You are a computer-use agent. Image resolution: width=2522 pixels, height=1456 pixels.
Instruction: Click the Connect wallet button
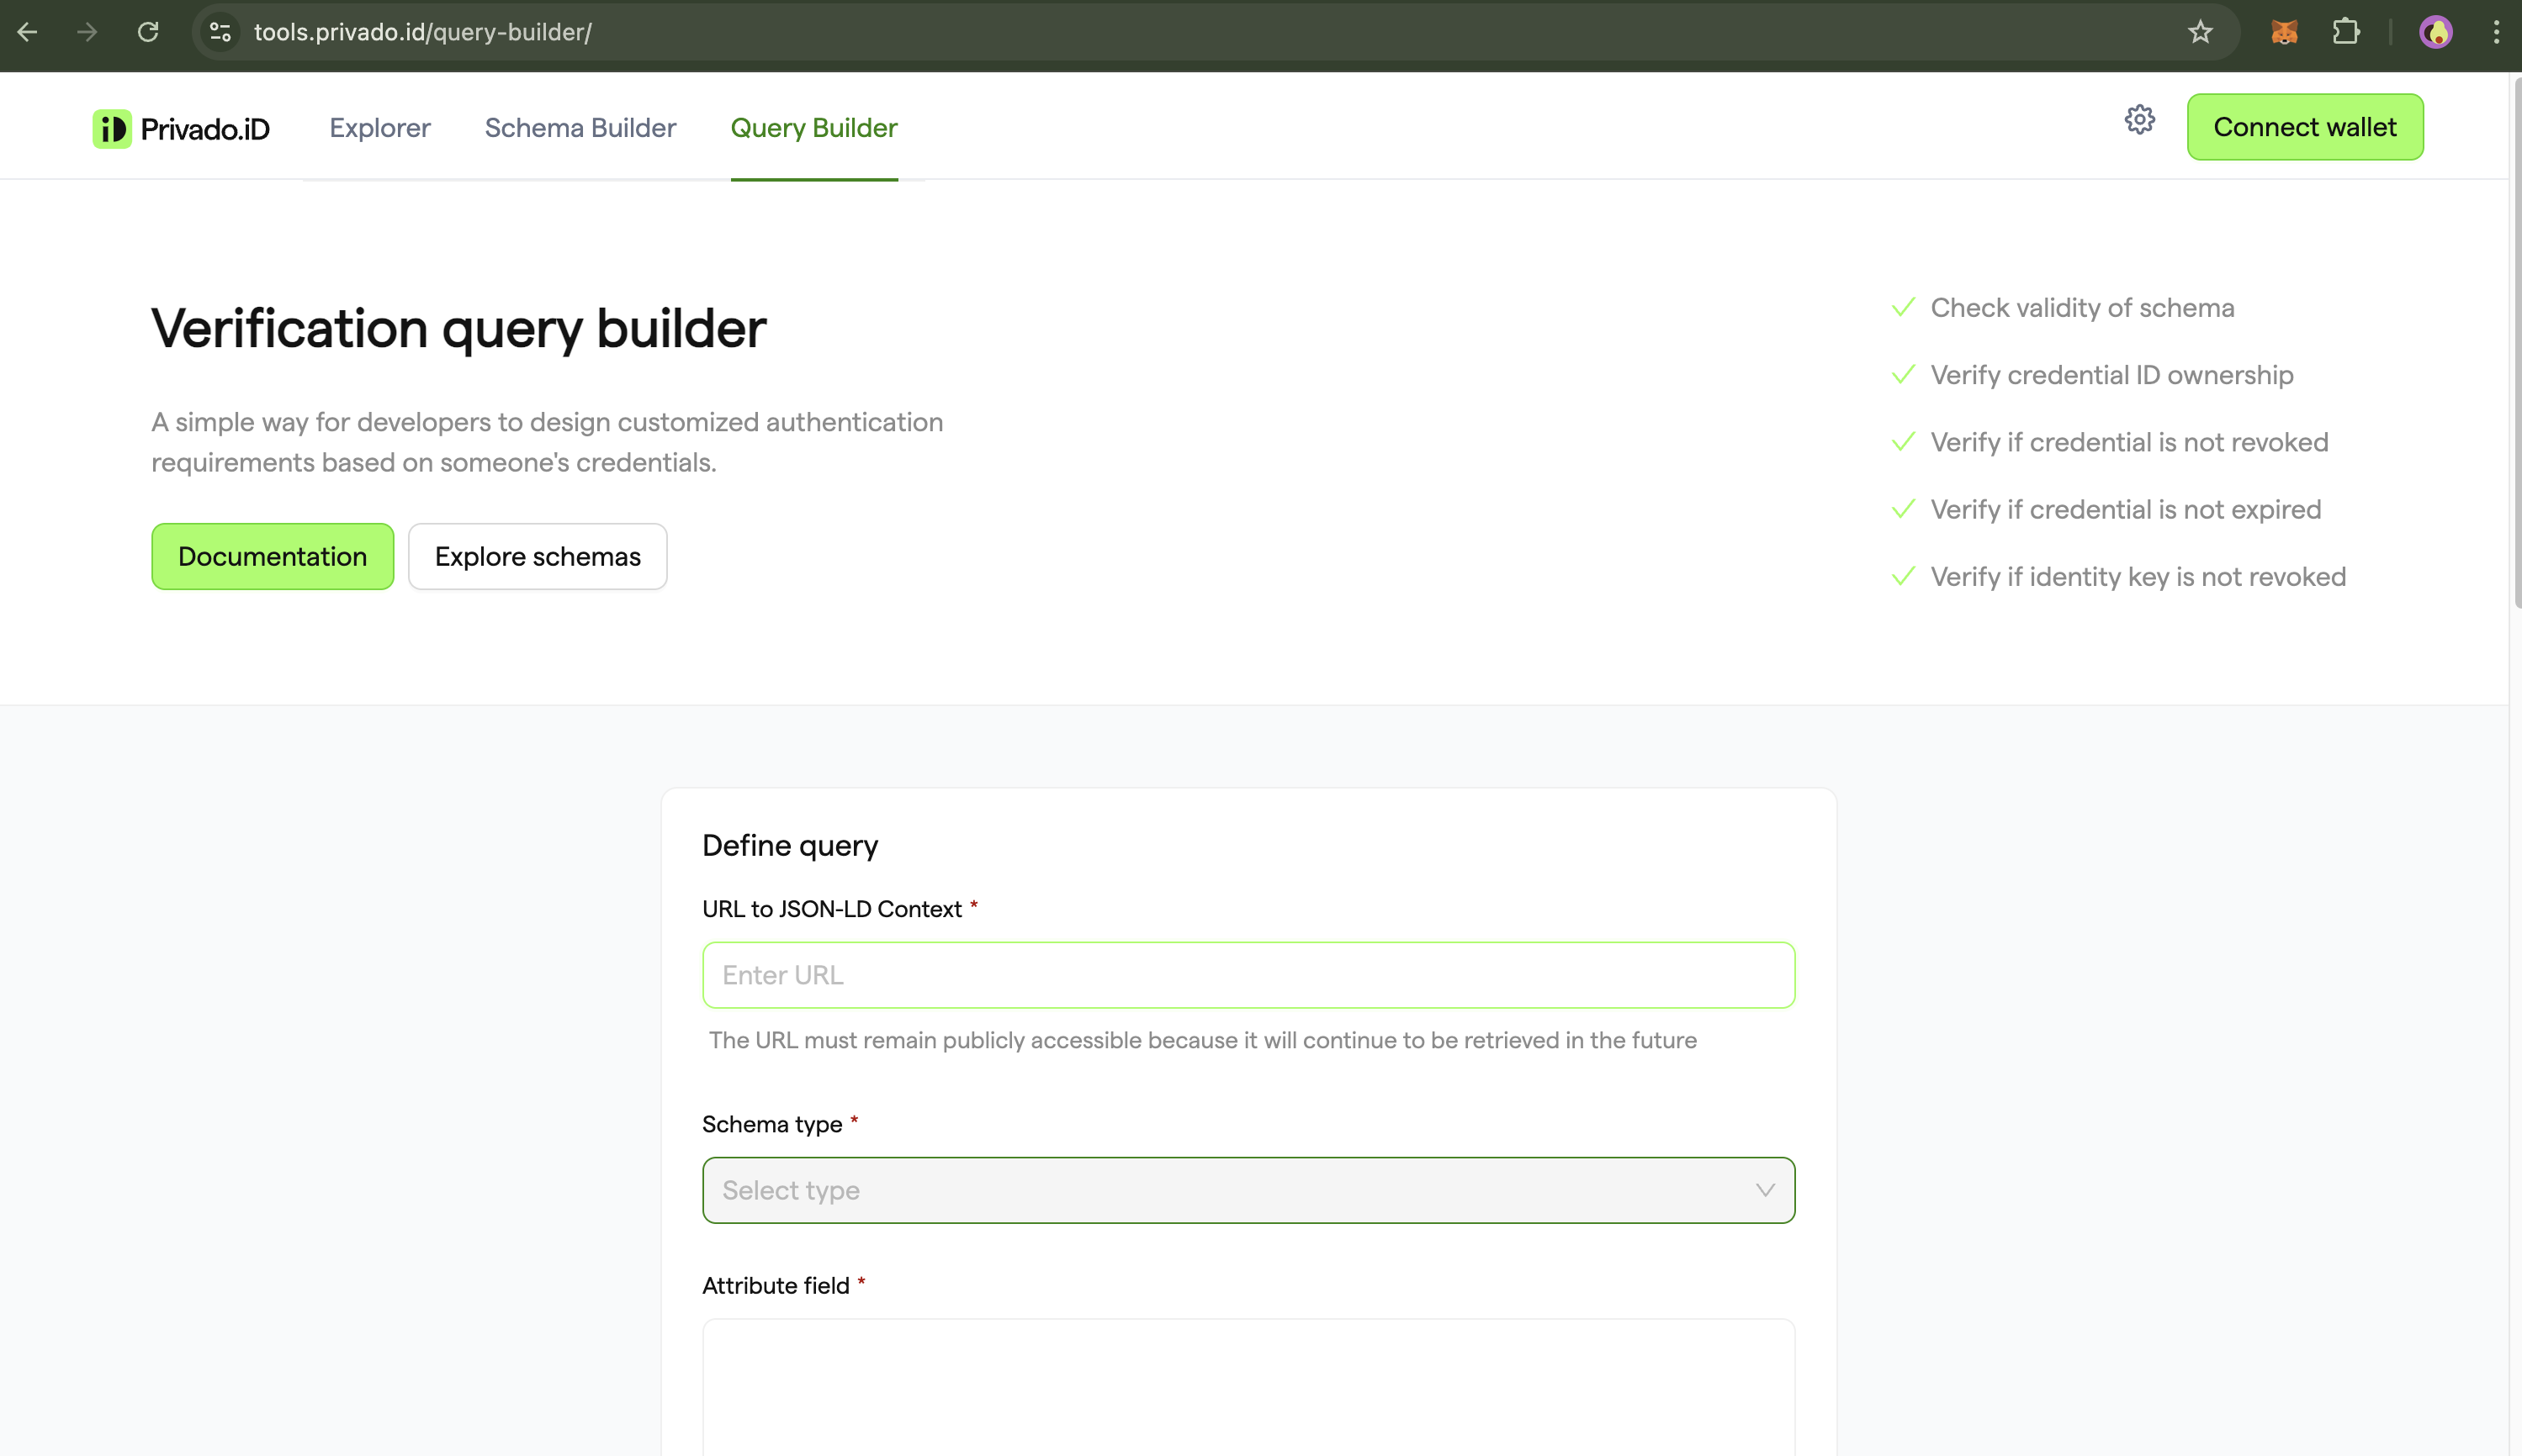(2305, 127)
